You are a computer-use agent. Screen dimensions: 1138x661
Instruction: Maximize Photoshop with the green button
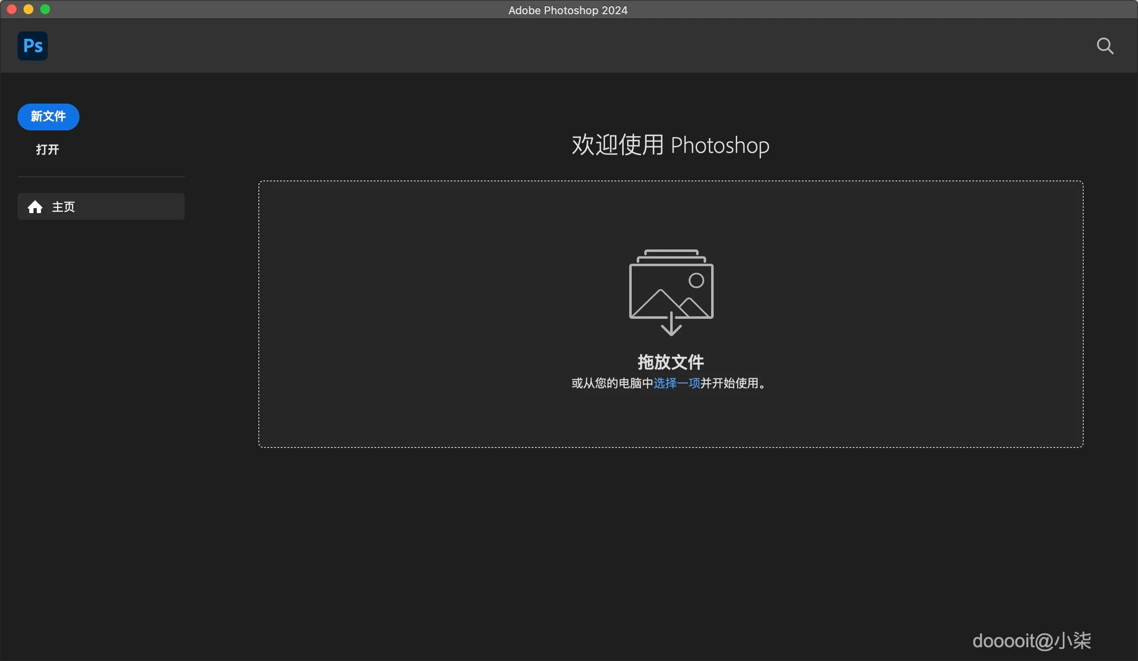tap(45, 9)
